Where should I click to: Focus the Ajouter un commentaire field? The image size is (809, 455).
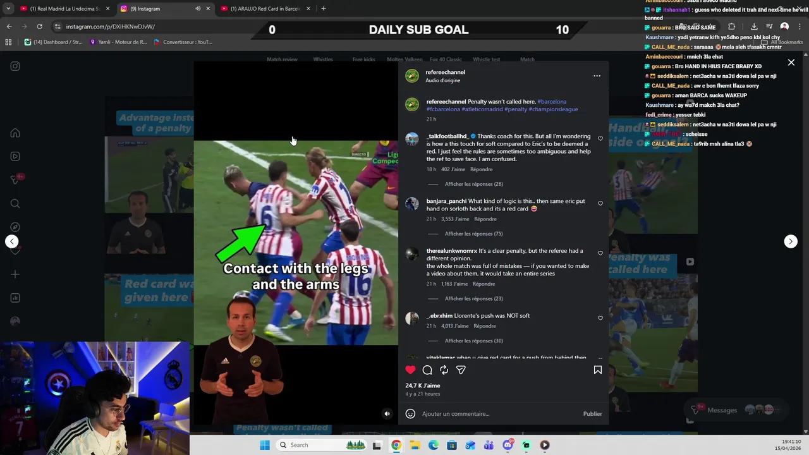[x=499, y=414]
